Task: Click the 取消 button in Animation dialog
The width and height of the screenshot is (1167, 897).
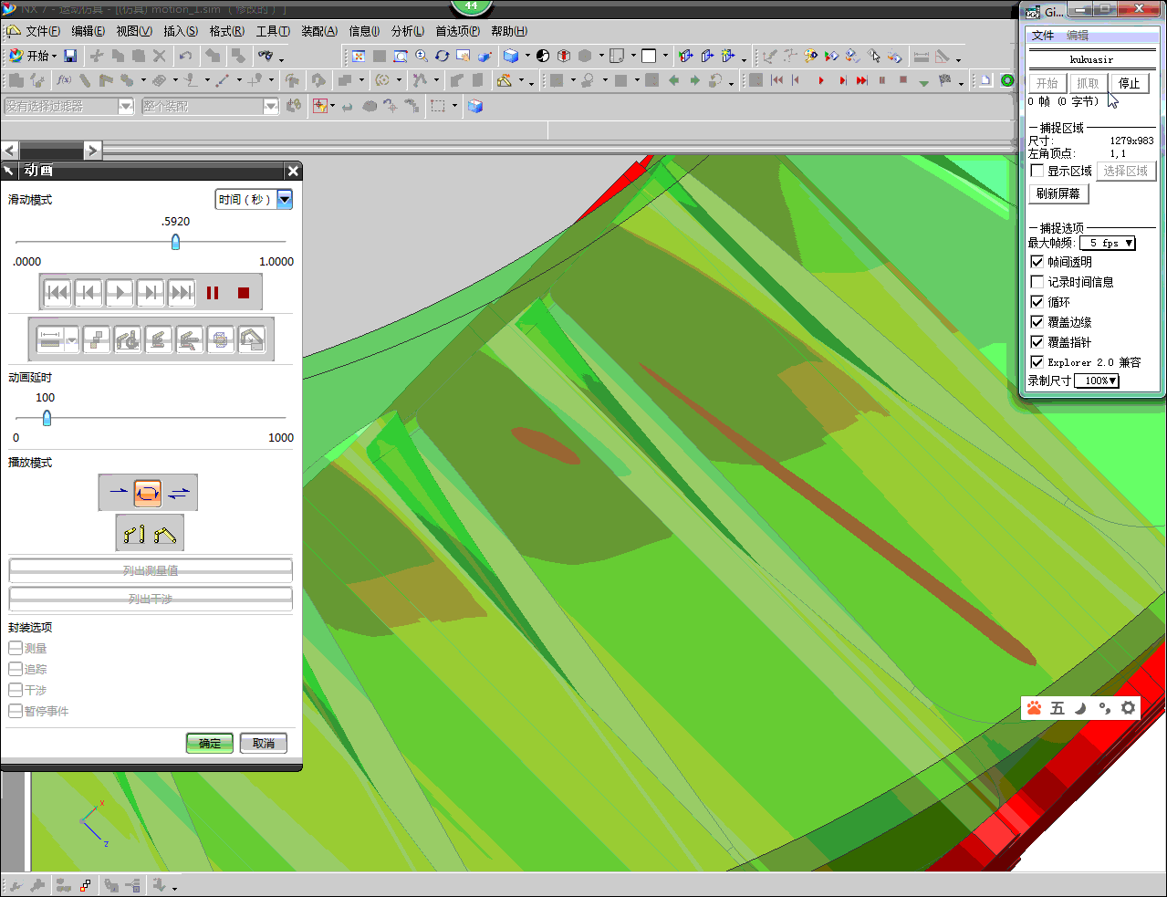Action: (264, 743)
